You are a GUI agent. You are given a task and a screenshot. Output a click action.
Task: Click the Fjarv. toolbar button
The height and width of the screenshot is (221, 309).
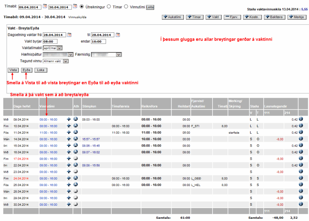232,17
